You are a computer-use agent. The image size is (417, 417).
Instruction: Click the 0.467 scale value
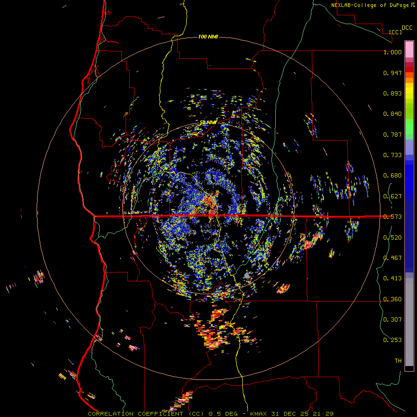coord(392,258)
